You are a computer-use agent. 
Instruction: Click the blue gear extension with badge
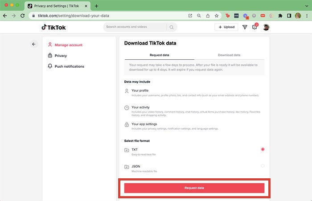pyautogui.click(x=245, y=16)
